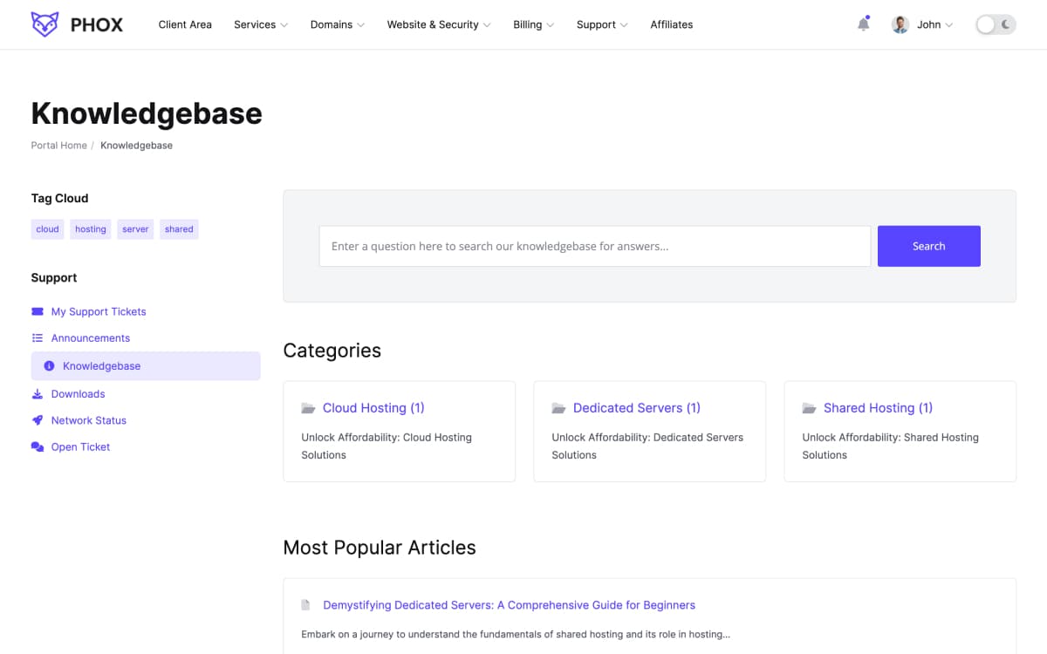Viewport: 1047px width, 654px height.
Task: Click the ticket icon beside My Support Tickets
Action: coord(38,311)
